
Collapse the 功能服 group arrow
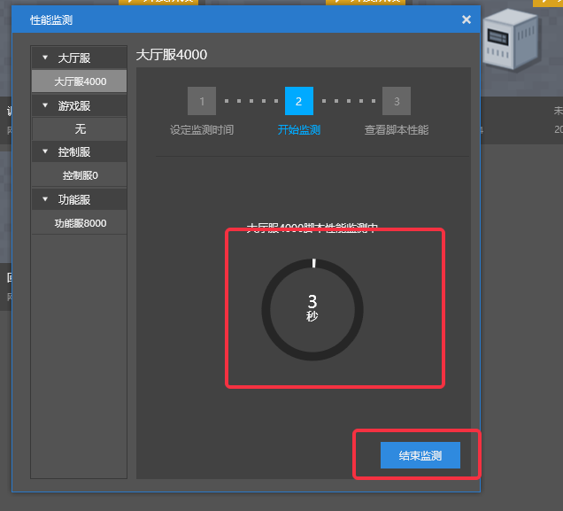click(x=45, y=199)
